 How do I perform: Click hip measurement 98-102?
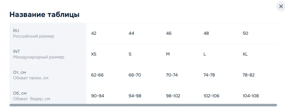point(173,96)
